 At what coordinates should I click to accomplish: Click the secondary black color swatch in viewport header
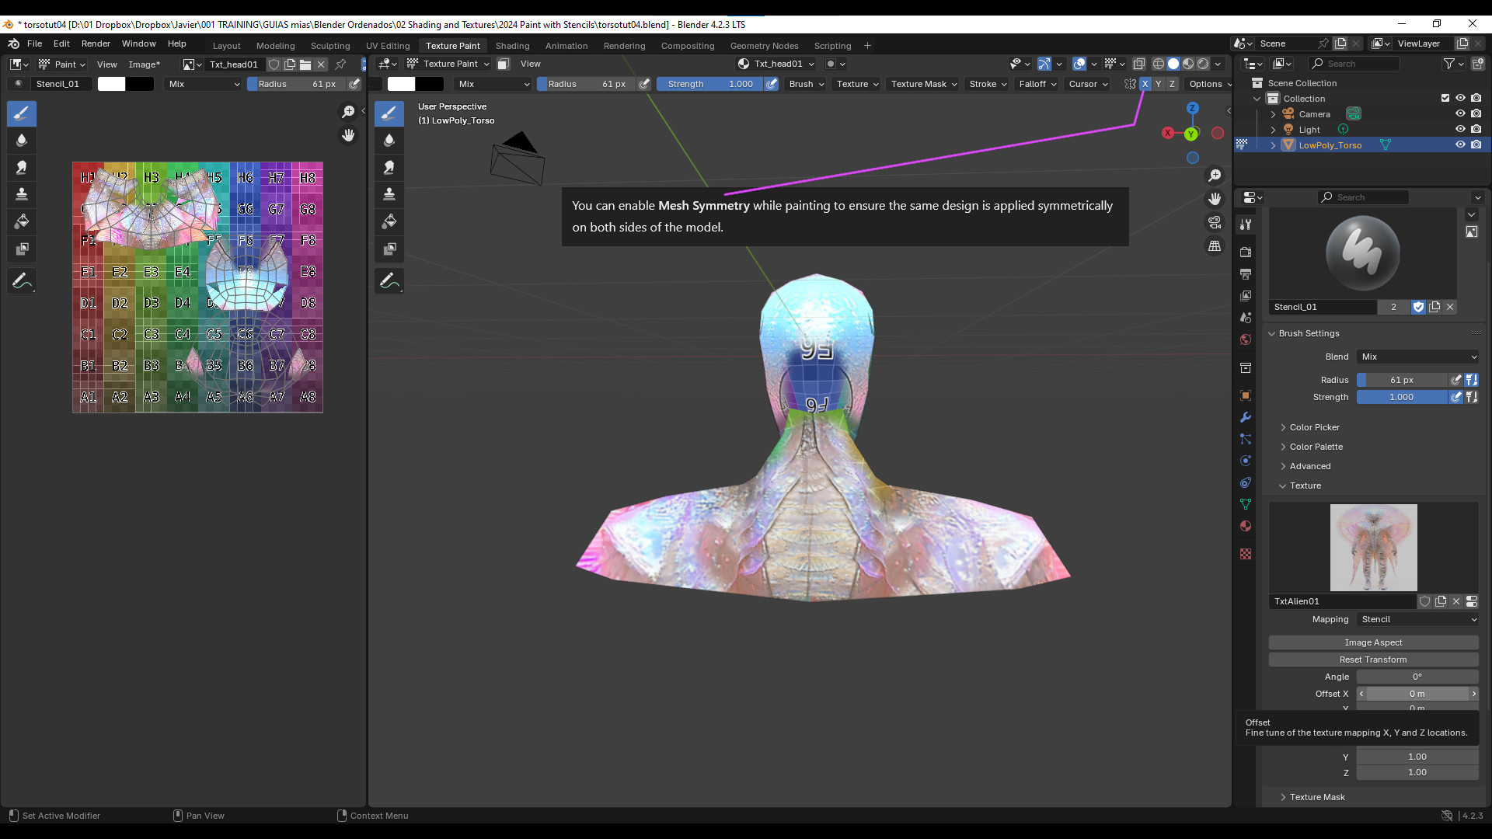tap(429, 84)
